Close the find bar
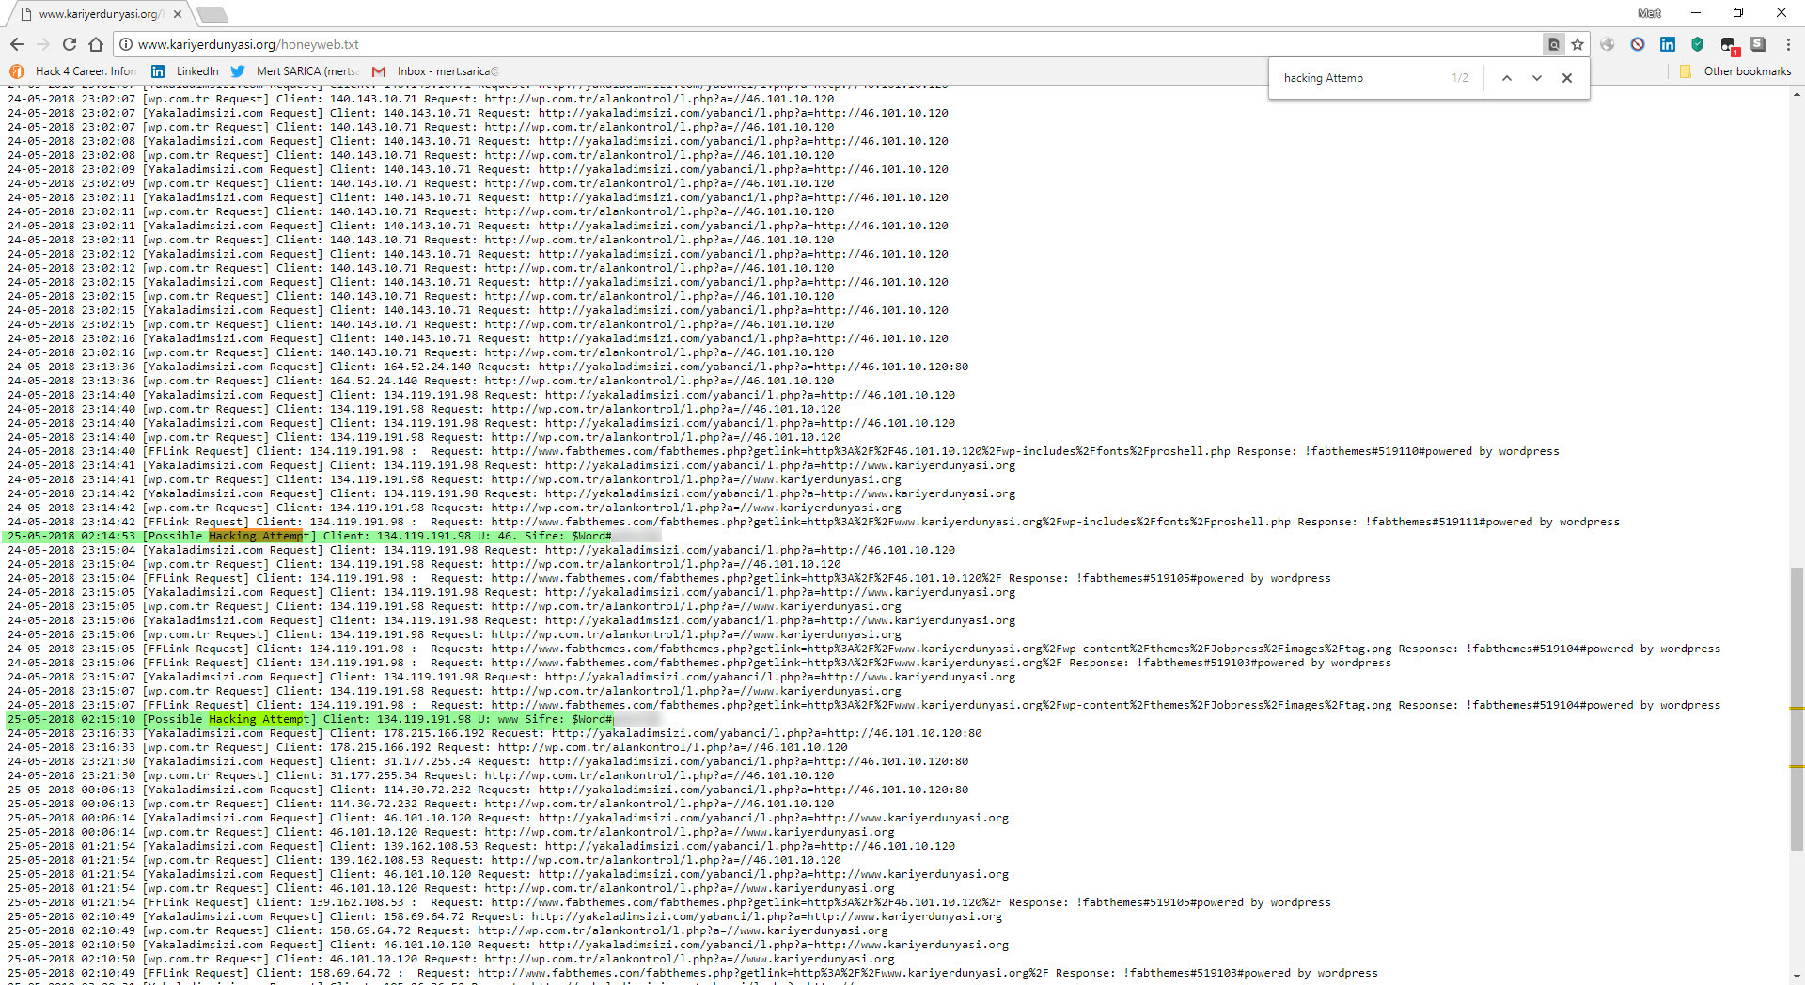 (x=1567, y=78)
